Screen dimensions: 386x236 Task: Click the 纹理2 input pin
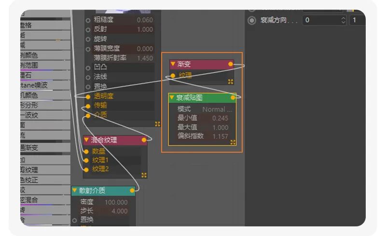coord(86,170)
